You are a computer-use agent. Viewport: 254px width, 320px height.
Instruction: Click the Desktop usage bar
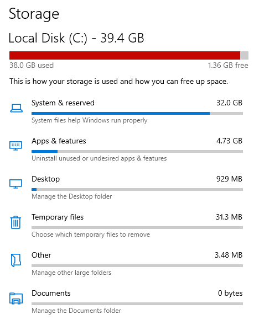137,190
